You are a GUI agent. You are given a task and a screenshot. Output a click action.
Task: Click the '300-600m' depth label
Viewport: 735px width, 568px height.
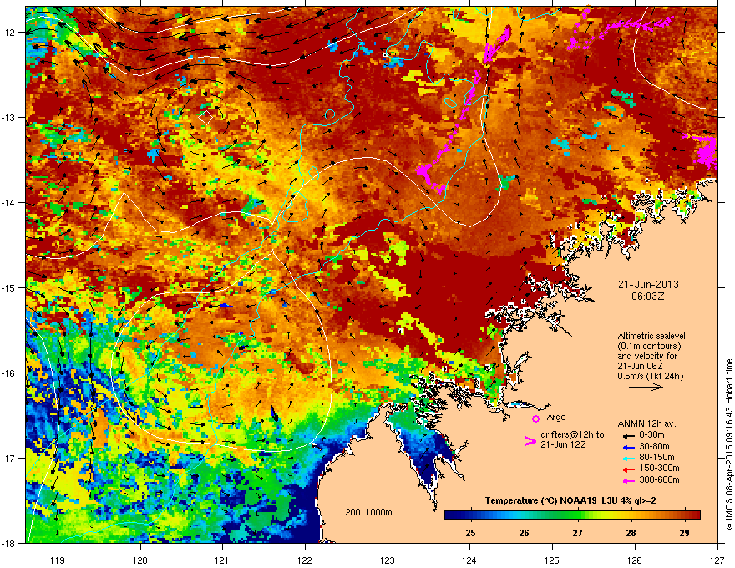coord(659,480)
